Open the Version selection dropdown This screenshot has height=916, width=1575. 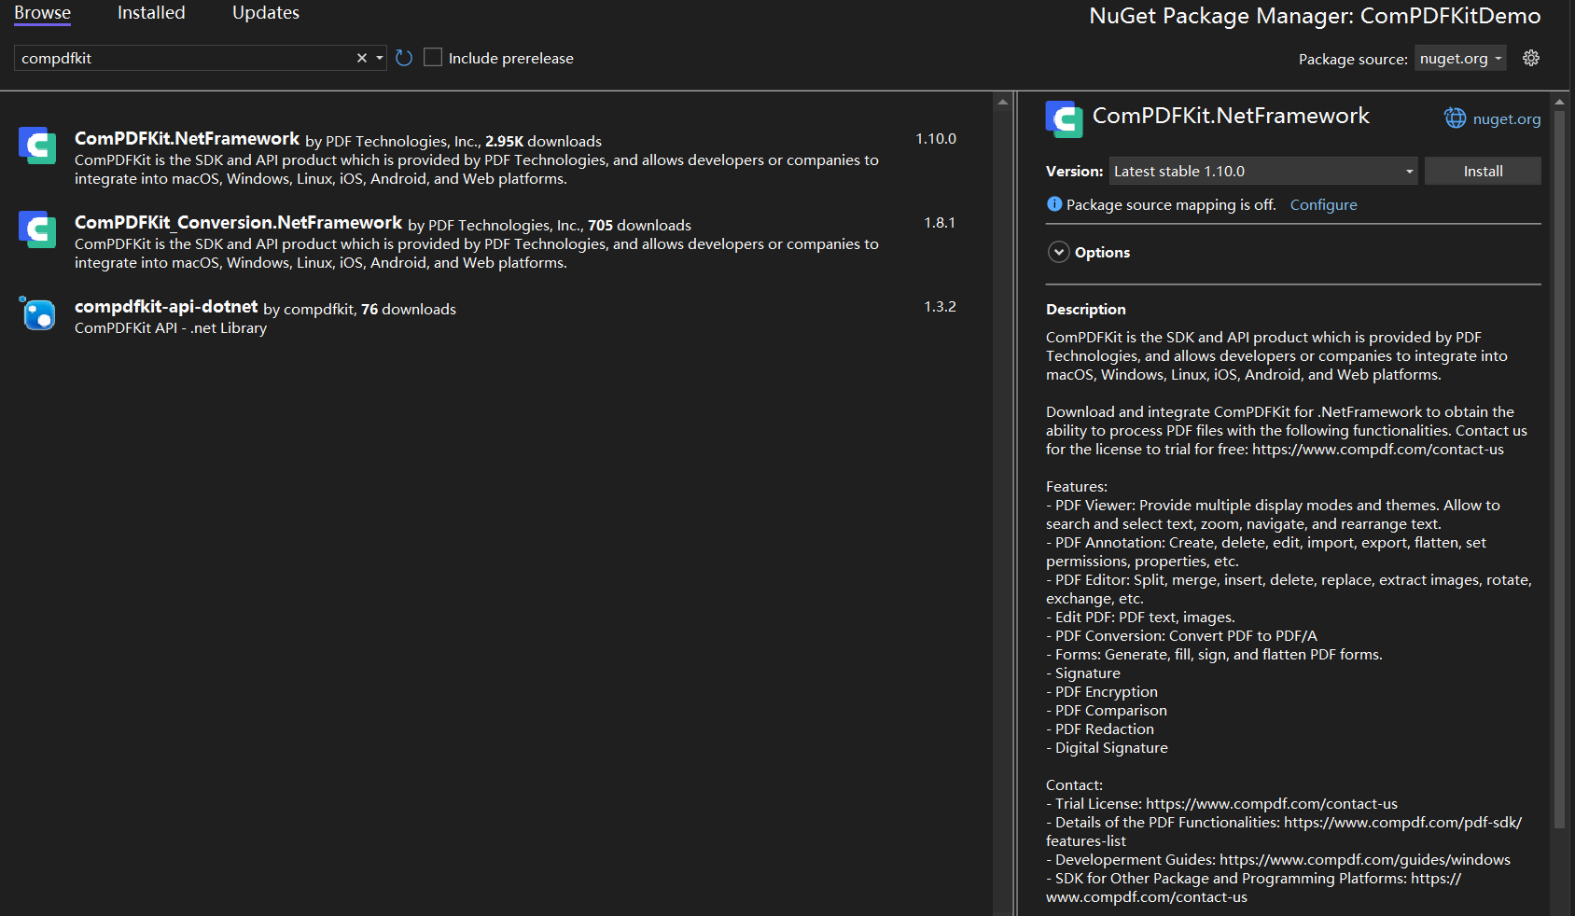[1262, 171]
